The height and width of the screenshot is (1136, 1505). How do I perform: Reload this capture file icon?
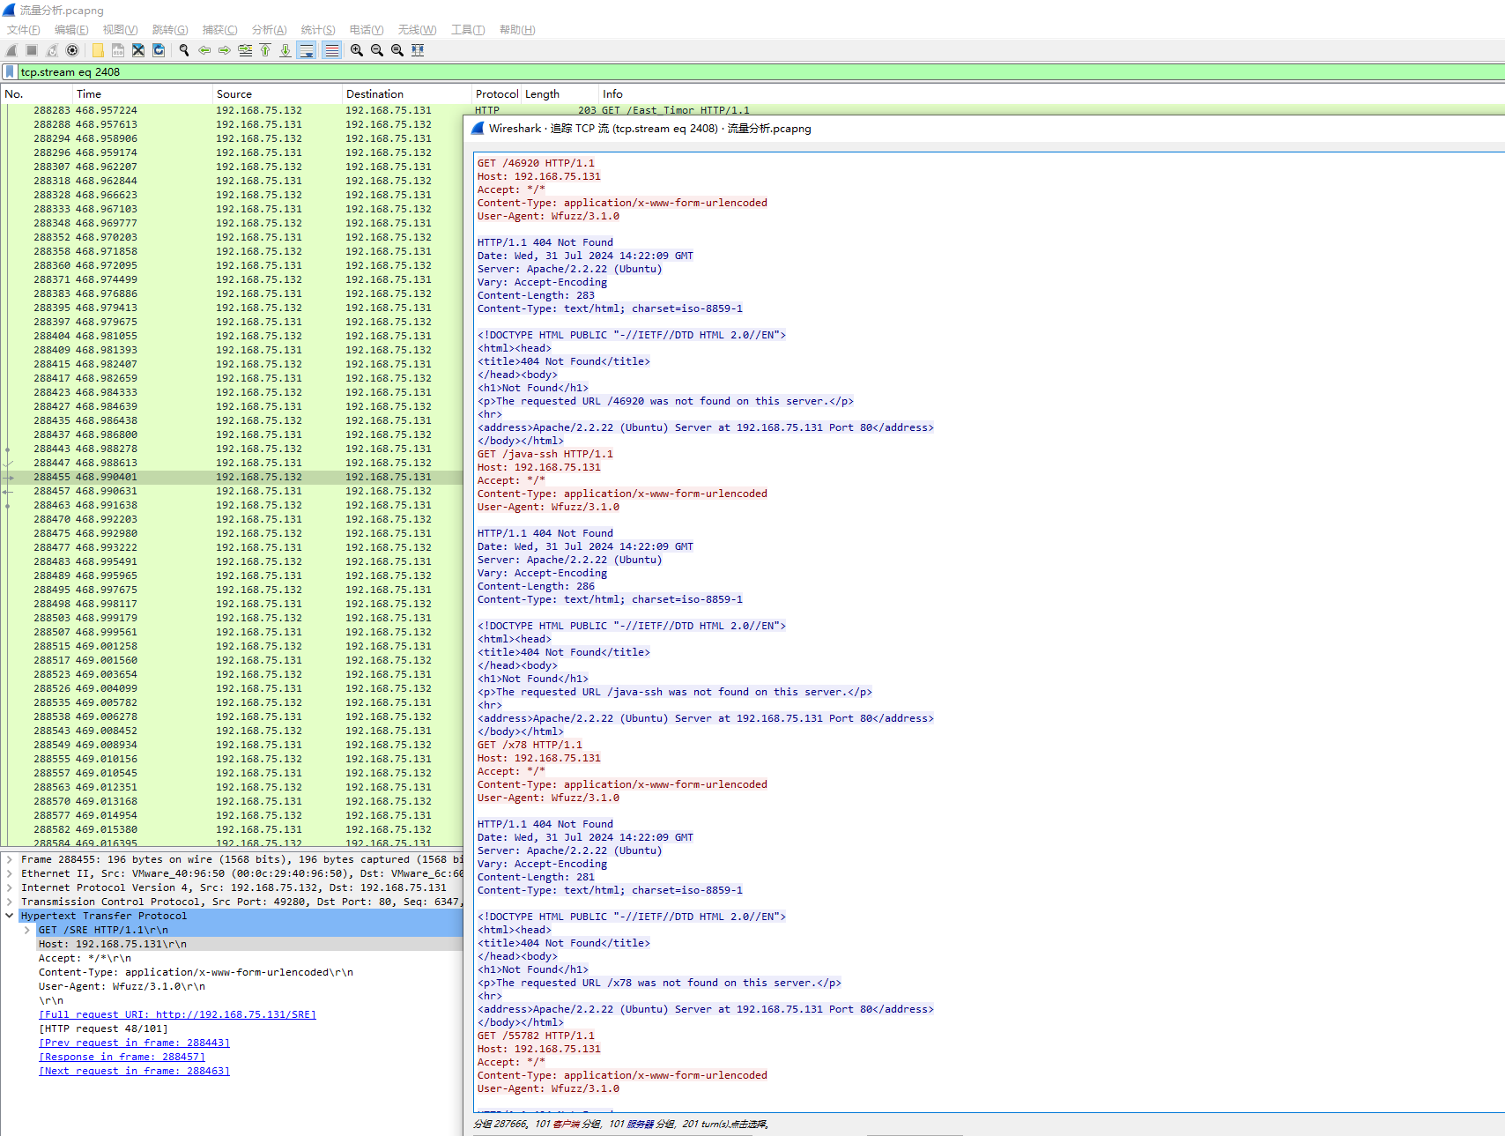159,50
